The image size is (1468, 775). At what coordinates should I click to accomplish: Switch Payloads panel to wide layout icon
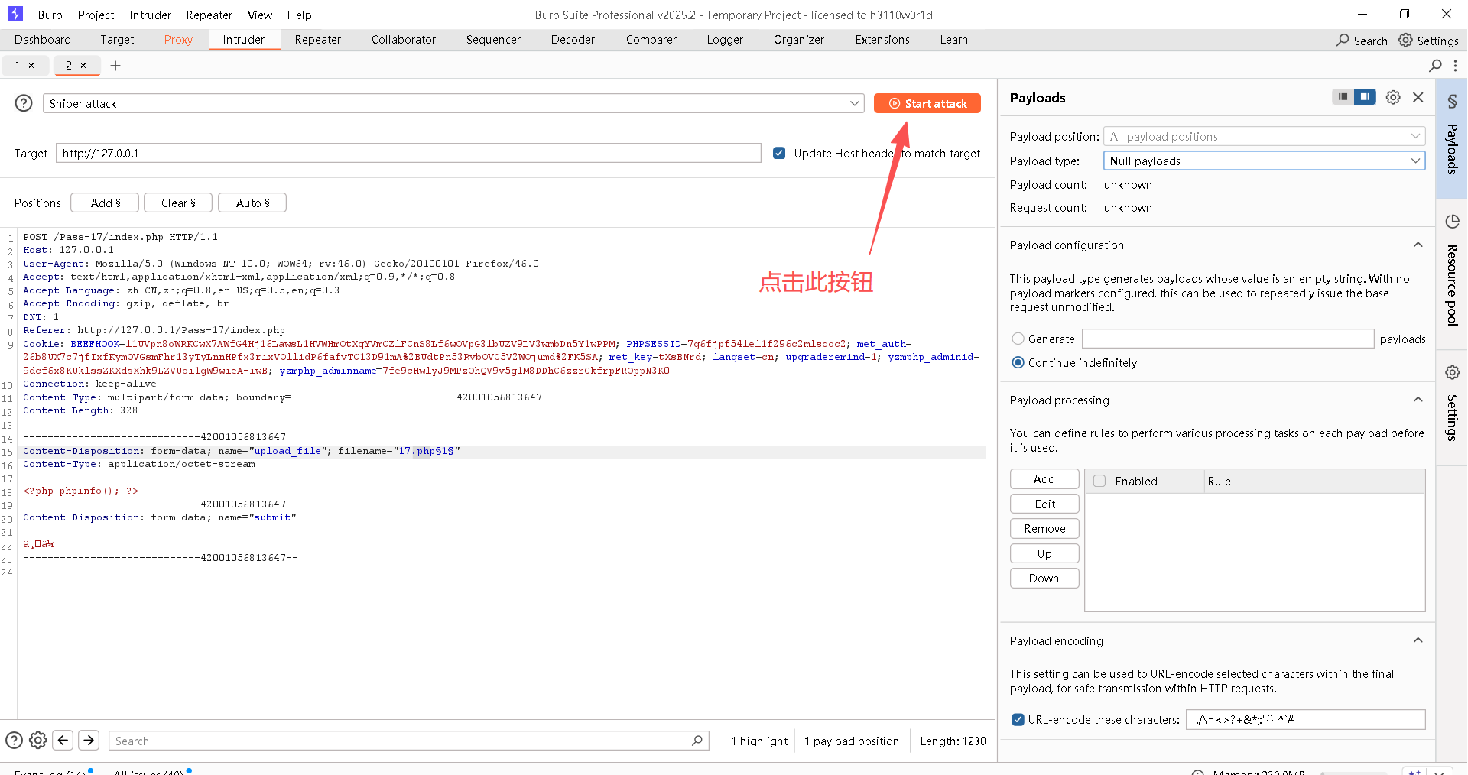pyautogui.click(x=1365, y=97)
